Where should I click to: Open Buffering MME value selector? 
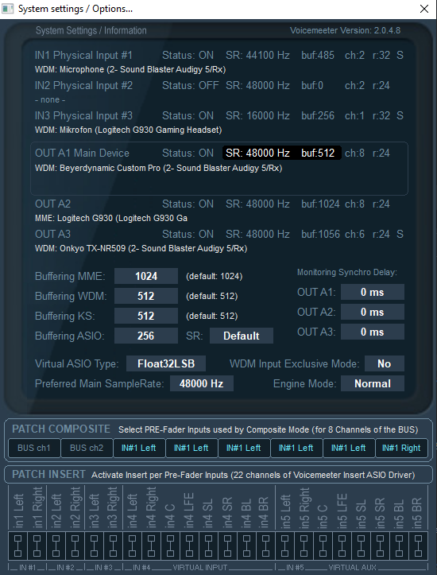point(145,276)
